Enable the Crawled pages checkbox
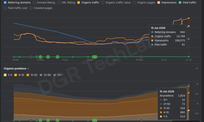 (31, 8)
